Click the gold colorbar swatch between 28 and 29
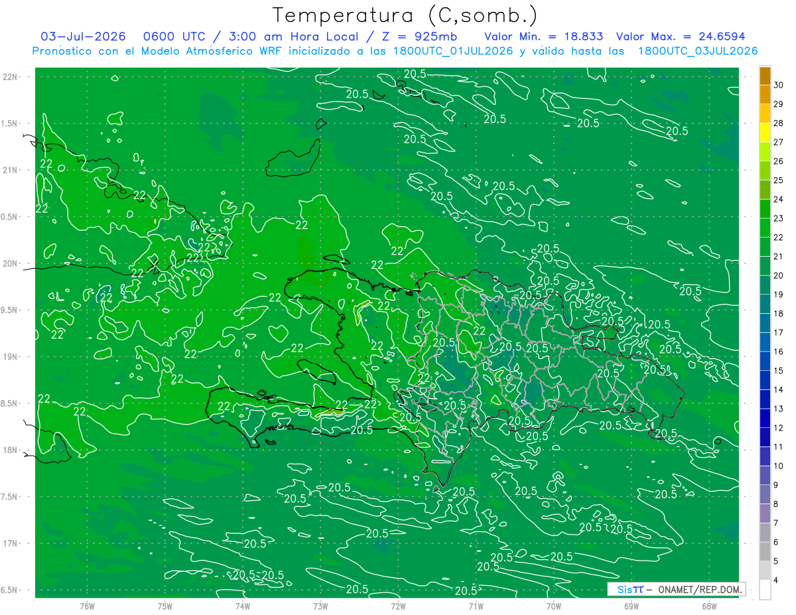This screenshot has height=615, width=796. 765,114
